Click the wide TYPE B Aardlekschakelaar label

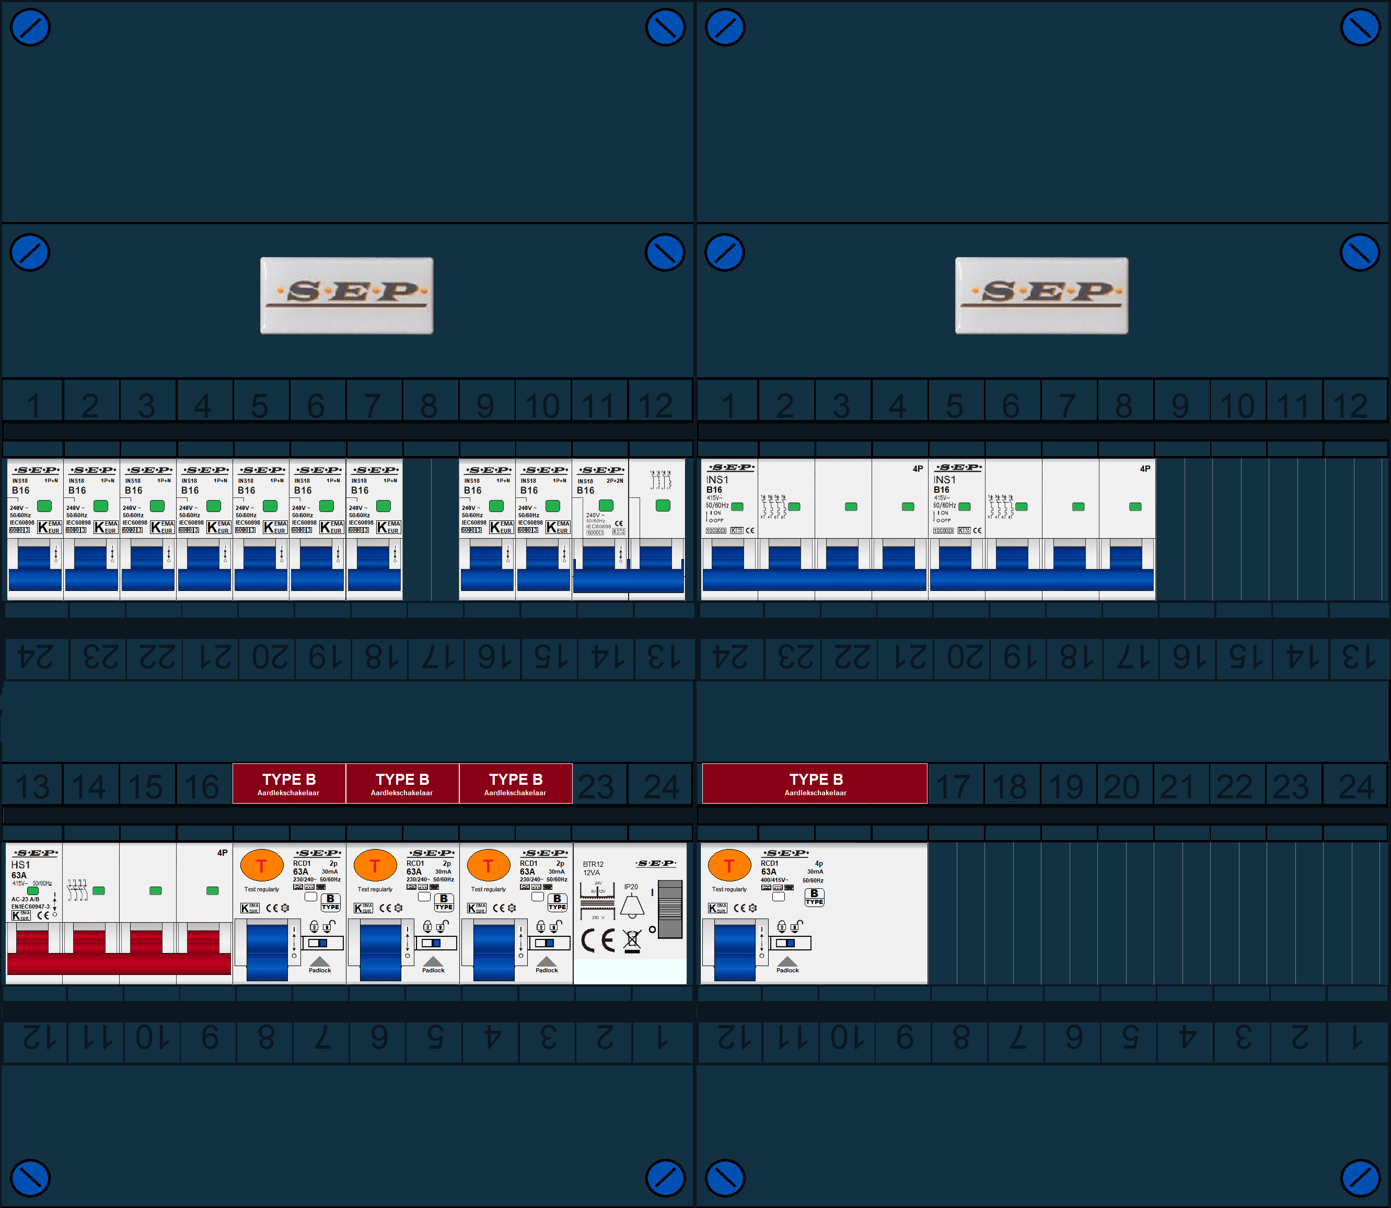pyautogui.click(x=815, y=783)
